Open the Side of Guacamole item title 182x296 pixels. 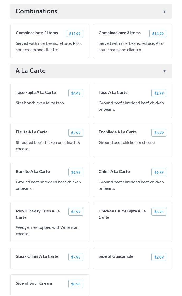(x=116, y=256)
